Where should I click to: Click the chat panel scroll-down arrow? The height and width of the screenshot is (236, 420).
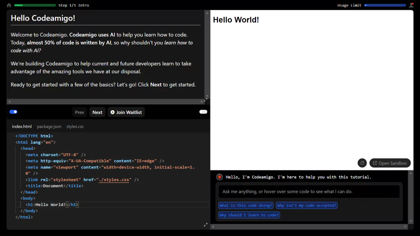pyautogui.click(x=411, y=221)
